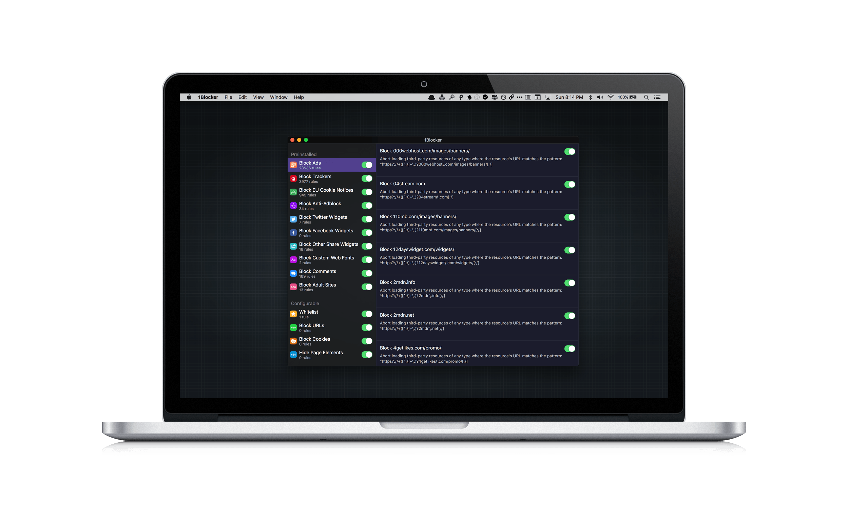
Task: Click the Block Trackers sidebar icon
Action: click(292, 178)
